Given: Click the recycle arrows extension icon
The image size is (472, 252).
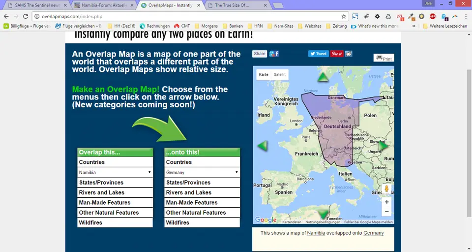Looking at the screenshot, I should (388, 16).
